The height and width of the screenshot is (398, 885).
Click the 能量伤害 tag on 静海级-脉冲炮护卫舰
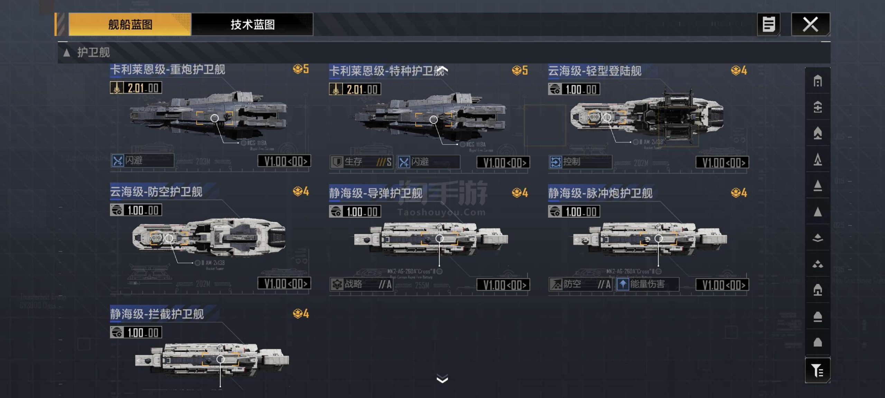pos(647,284)
